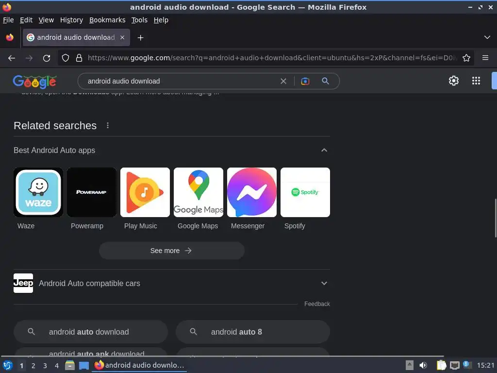497x373 pixels.
Task: Switch to workspace 4
Action: [x=57, y=366]
